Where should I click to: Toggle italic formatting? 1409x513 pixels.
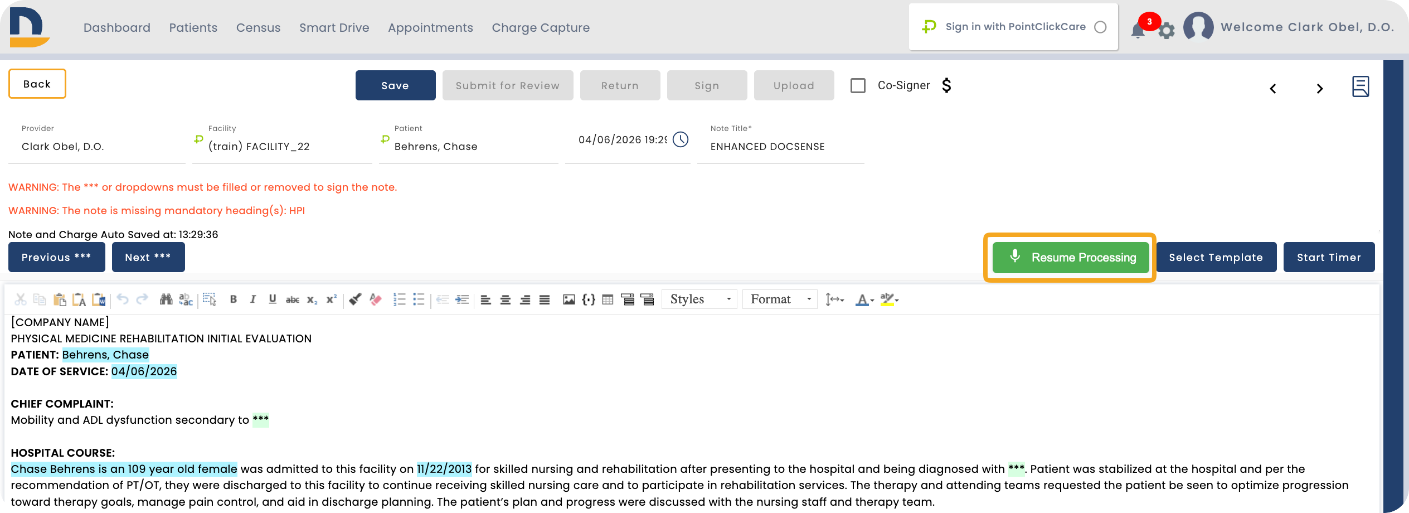253,299
